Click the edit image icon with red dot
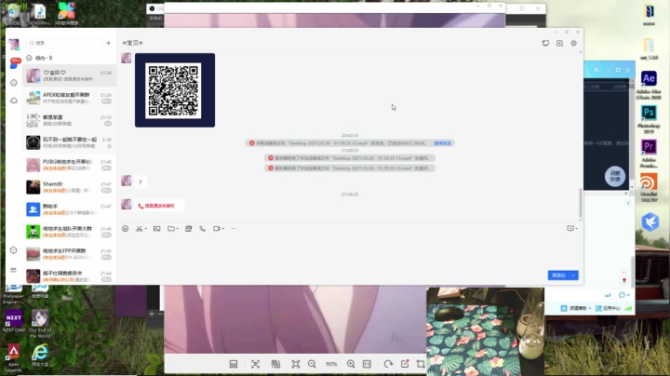 click(405, 364)
